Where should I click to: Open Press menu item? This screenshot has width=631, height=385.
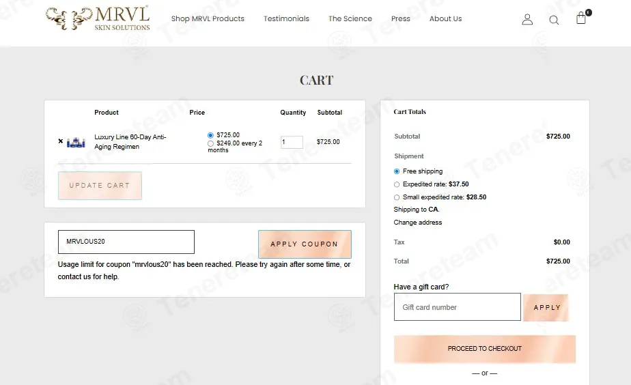[x=400, y=18]
